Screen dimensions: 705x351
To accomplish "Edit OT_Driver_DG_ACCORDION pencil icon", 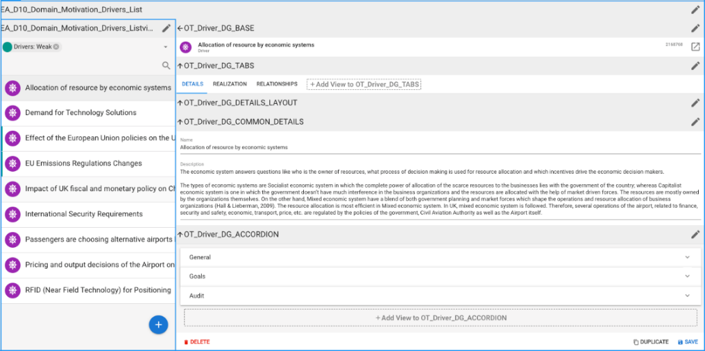I will pyautogui.click(x=695, y=234).
